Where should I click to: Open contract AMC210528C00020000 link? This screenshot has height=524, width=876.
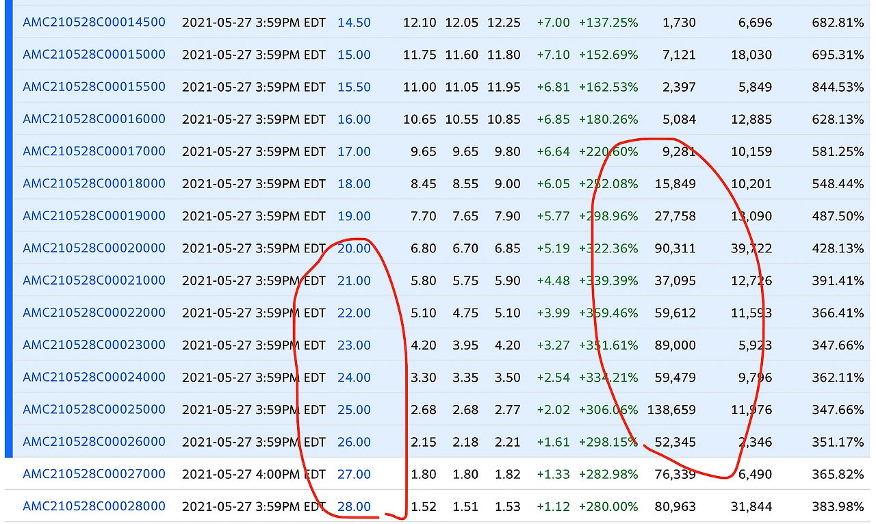coord(94,248)
